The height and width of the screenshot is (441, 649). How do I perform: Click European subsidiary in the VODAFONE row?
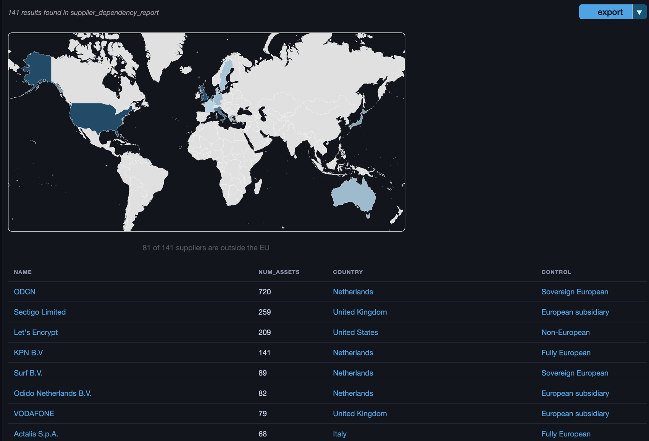coord(575,414)
